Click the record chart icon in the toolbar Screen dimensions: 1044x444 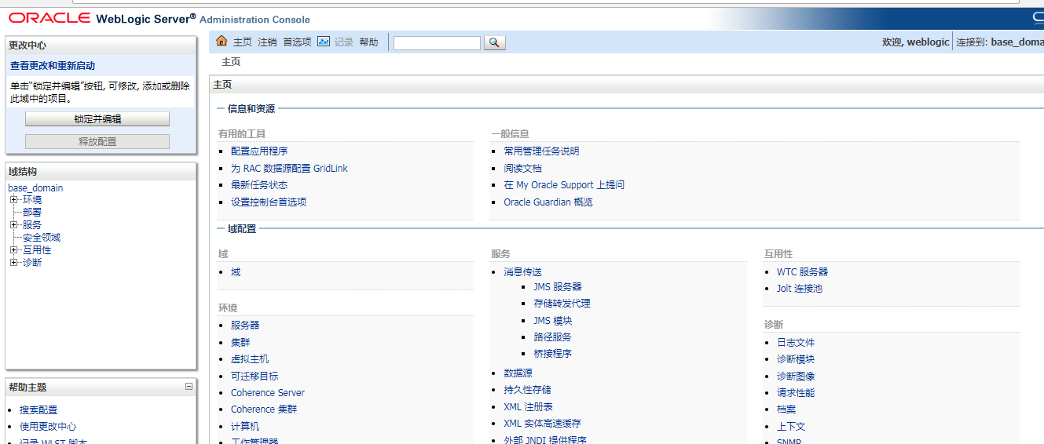(x=324, y=42)
